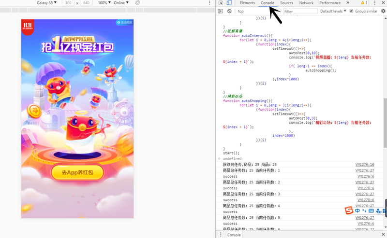Show the console sidebar
The width and height of the screenshot is (387, 238).
click(x=221, y=11)
